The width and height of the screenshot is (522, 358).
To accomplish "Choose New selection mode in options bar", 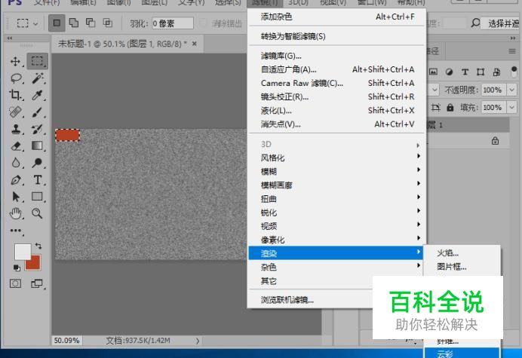I will (x=57, y=23).
